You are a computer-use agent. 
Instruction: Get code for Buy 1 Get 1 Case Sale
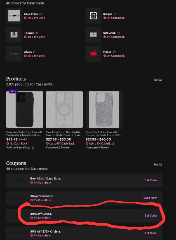[x=150, y=180]
